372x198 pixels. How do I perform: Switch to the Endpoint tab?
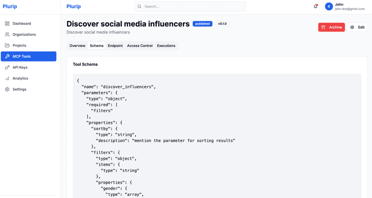115,46
